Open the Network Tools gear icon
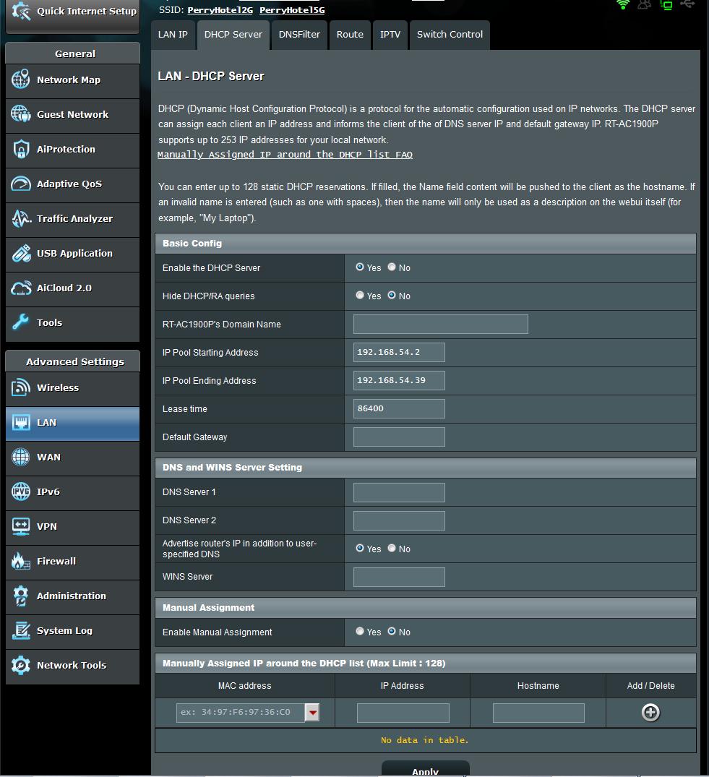 pyautogui.click(x=21, y=665)
